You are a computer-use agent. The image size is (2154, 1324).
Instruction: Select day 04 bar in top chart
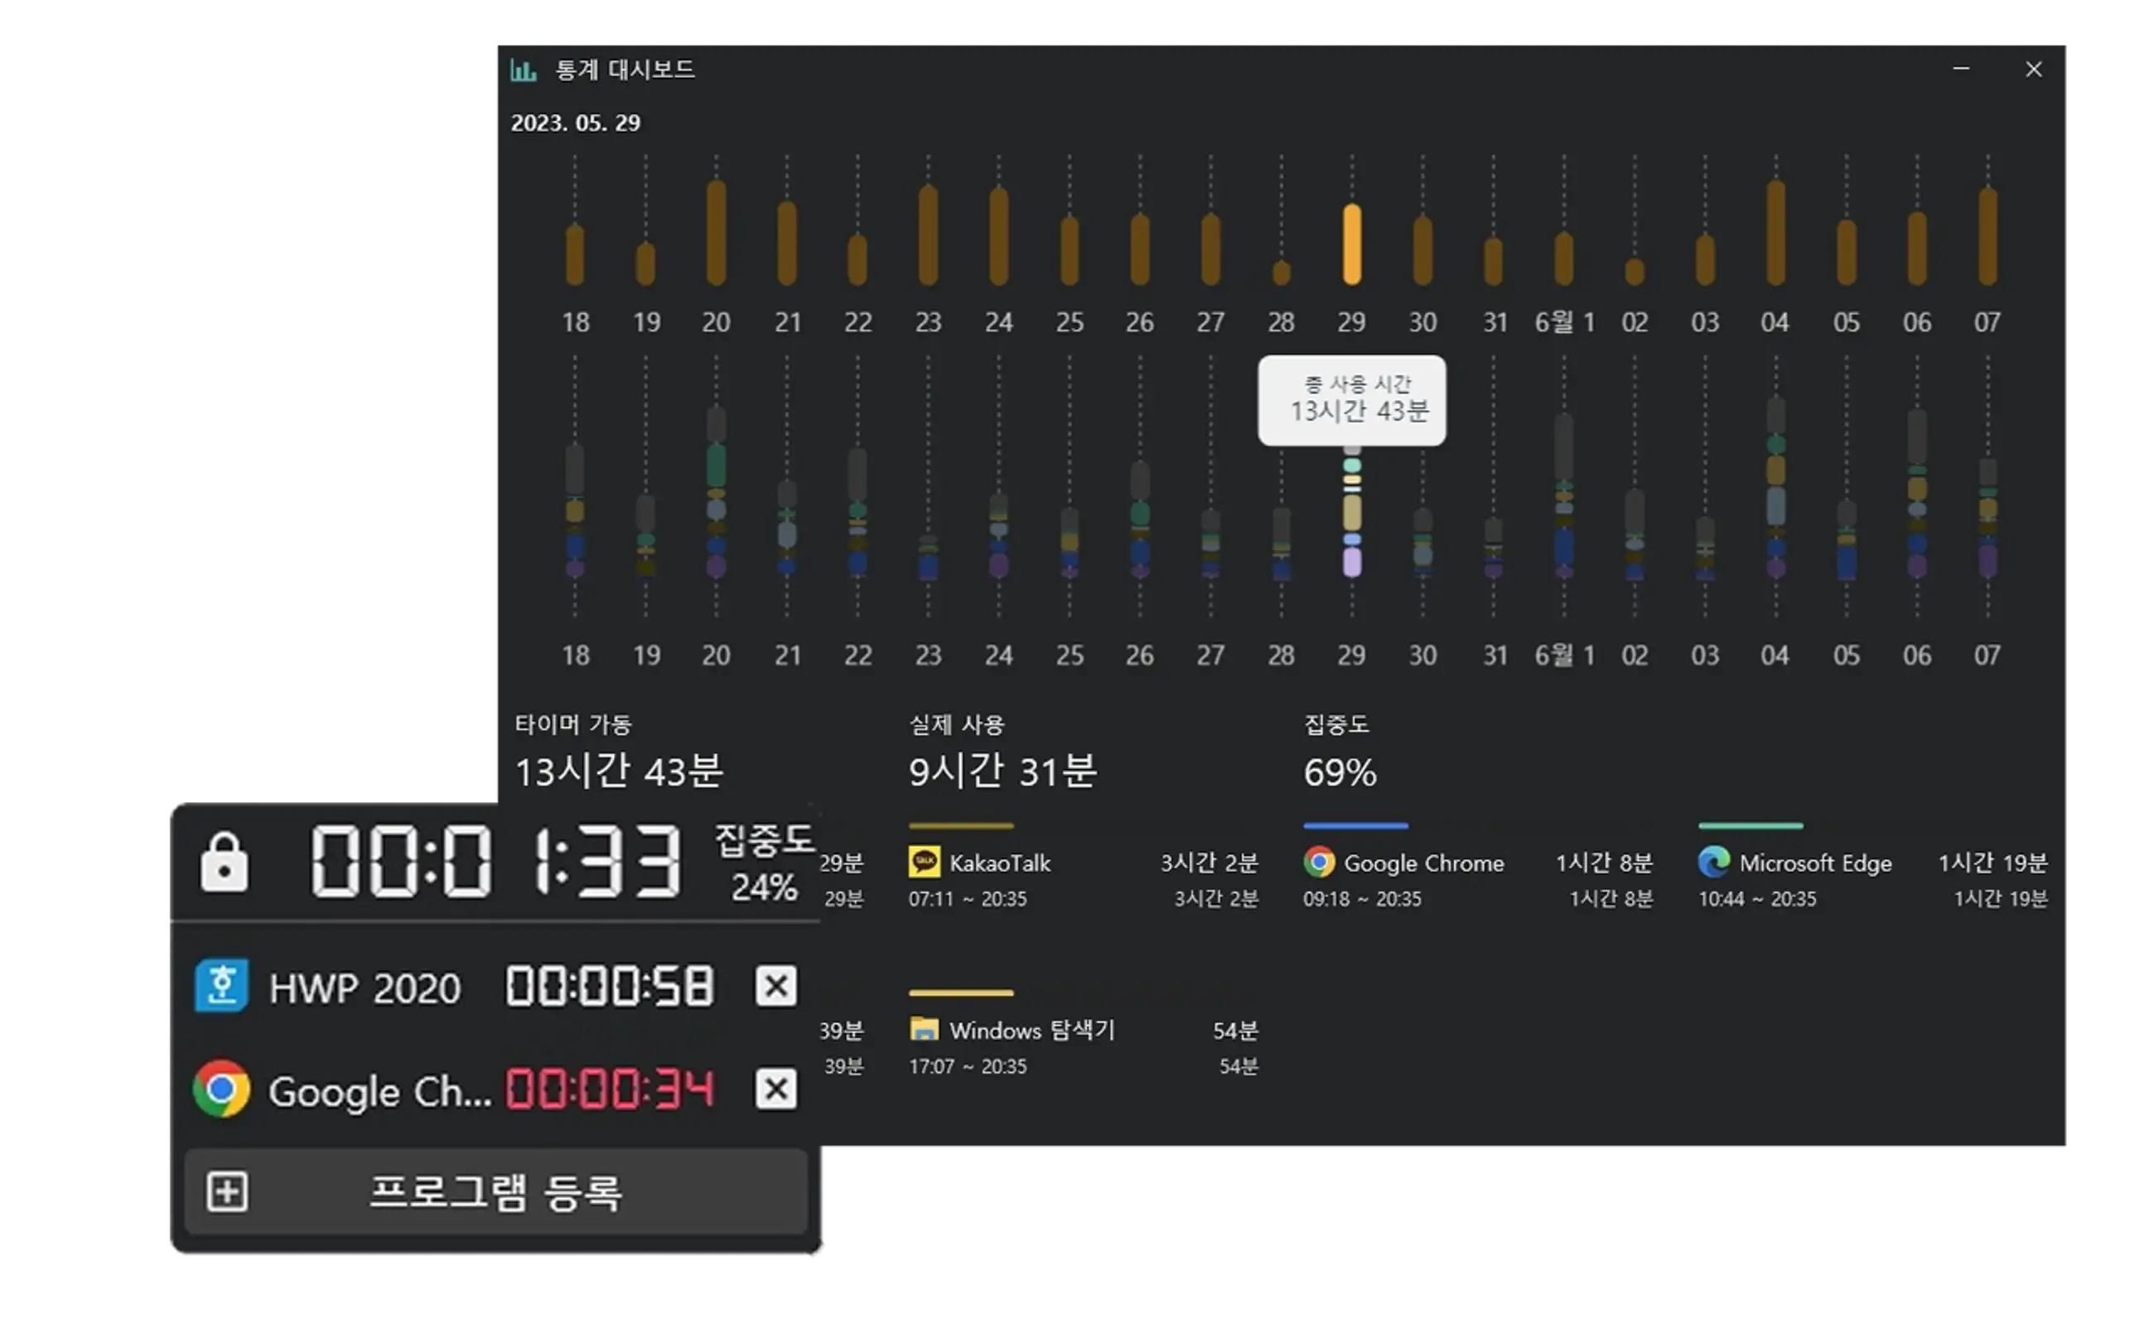[x=1776, y=233]
